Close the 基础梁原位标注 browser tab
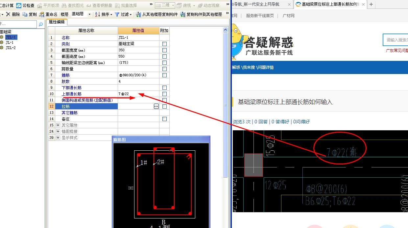Image resolution: width=408 pixels, height=228 pixels. (x=363, y=4)
